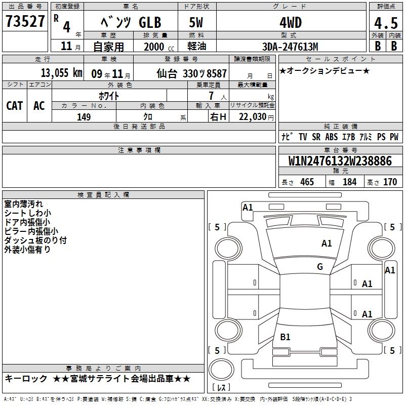Select the spare tire レス label

tap(221, 387)
